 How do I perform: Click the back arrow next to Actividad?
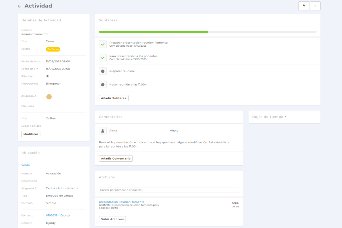click(x=19, y=6)
